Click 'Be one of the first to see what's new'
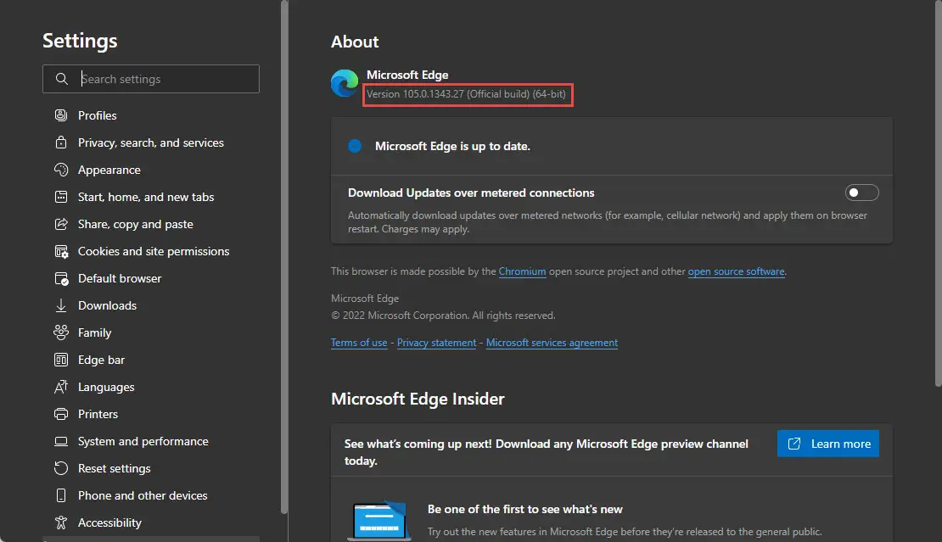The height and width of the screenshot is (542, 942). tap(525, 509)
